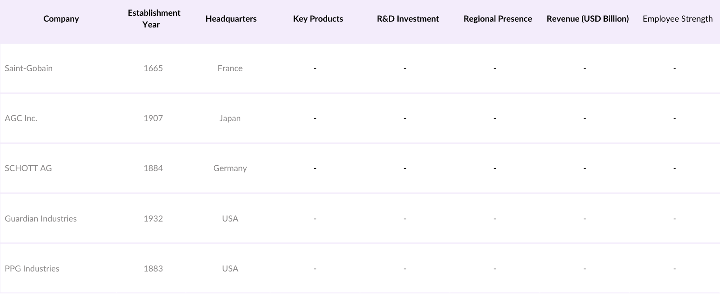Click the PPG Industries company name

pyautogui.click(x=32, y=269)
